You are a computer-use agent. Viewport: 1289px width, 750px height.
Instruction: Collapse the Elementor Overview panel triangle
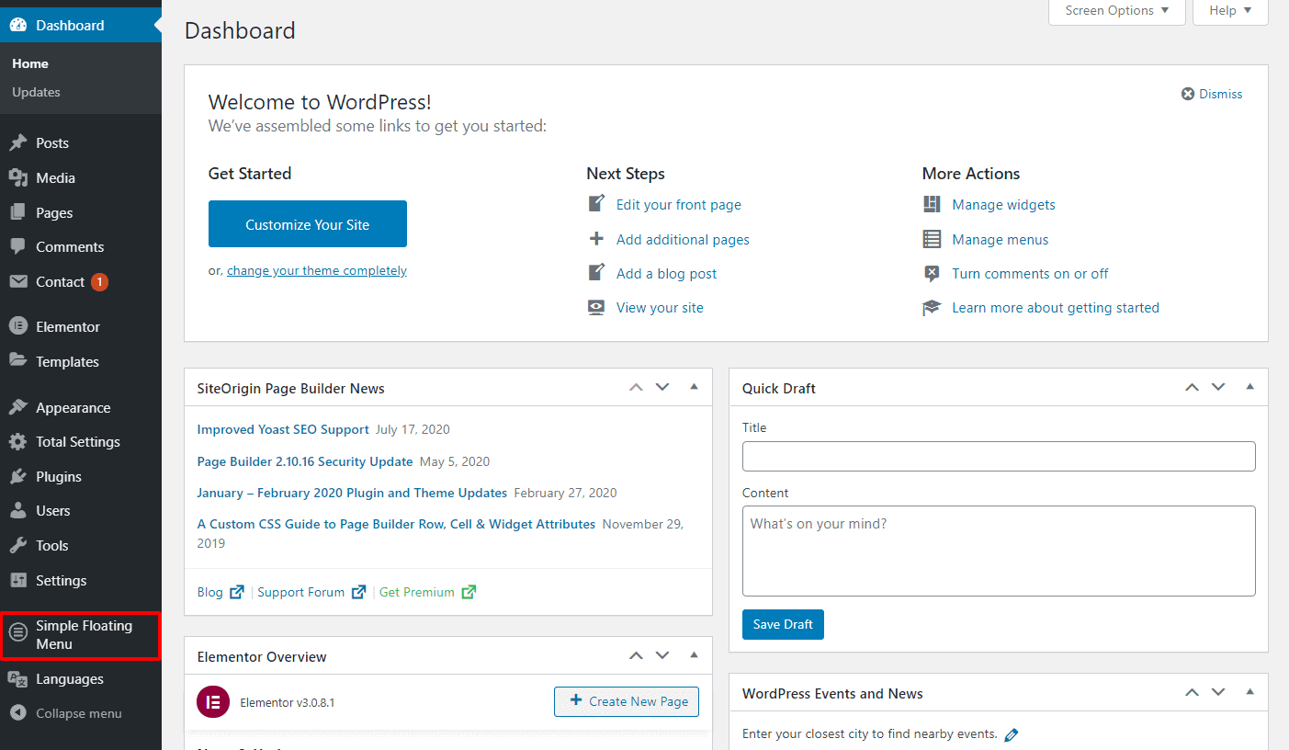click(694, 655)
